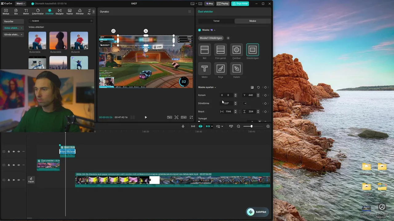Lock the bottom main video track

pyautogui.click(x=9, y=180)
